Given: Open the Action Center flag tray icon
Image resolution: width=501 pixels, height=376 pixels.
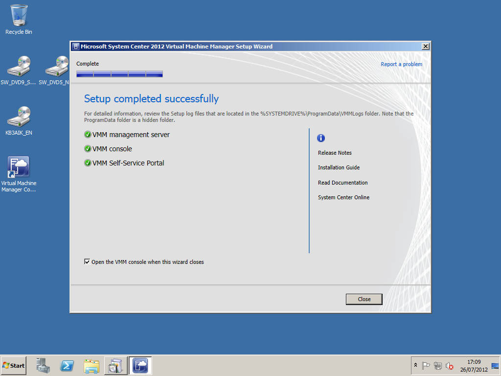Looking at the screenshot, I should click(426, 365).
